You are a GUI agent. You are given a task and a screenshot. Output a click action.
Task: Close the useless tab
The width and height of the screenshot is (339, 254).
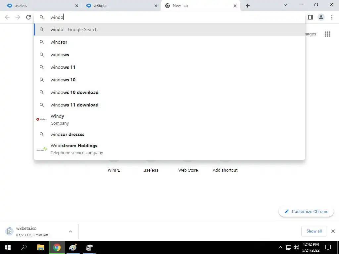click(x=77, y=6)
